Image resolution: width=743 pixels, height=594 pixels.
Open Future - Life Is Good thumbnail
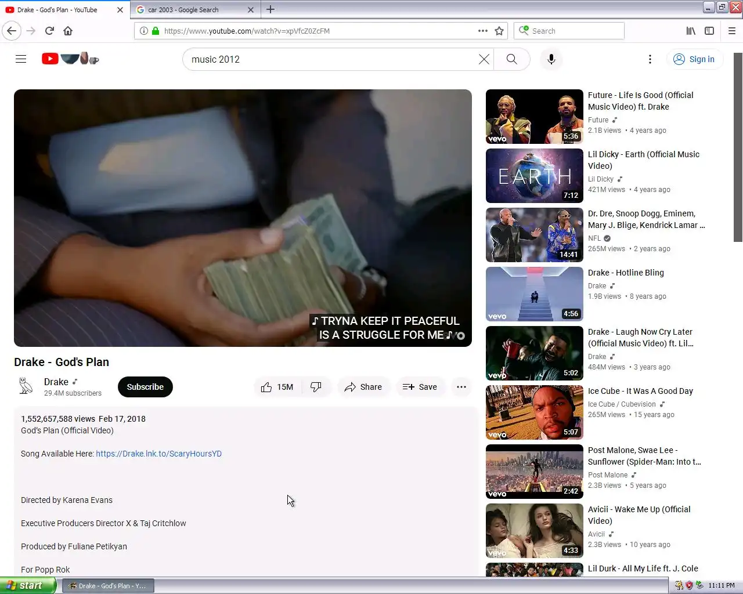click(535, 117)
